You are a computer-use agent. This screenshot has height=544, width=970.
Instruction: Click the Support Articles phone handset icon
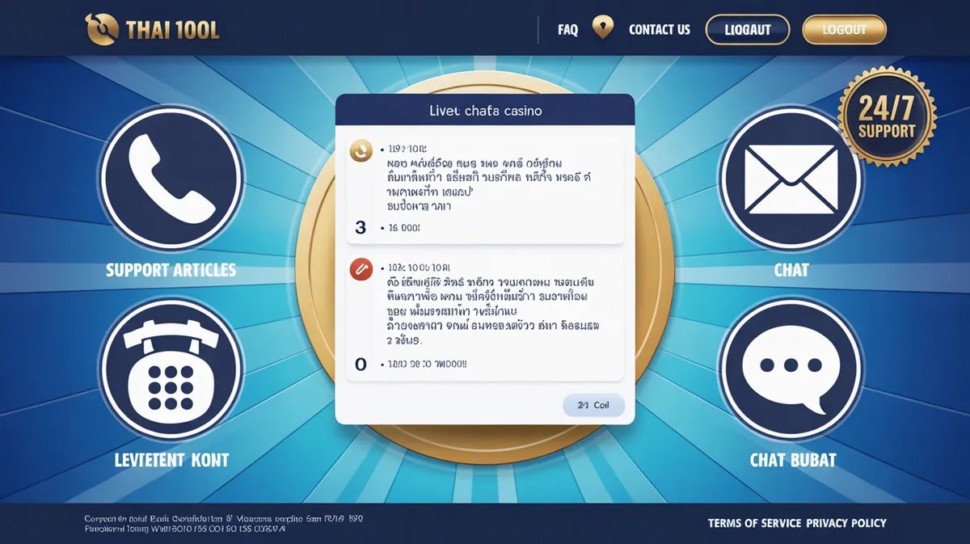(x=171, y=177)
